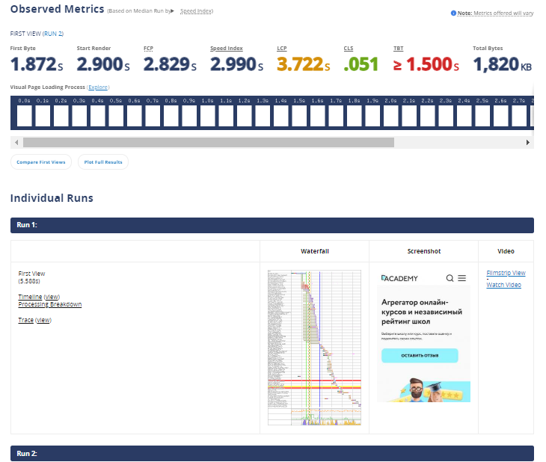Open the Run 1 page screenshot thumbnail
The width and height of the screenshot is (546, 462).
(x=423, y=336)
